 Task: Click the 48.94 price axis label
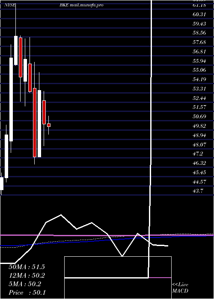pyautogui.click(x=199, y=135)
